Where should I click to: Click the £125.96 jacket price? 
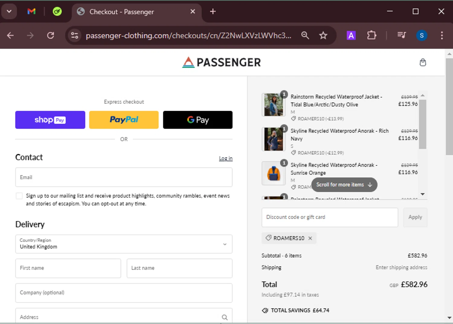tap(408, 104)
